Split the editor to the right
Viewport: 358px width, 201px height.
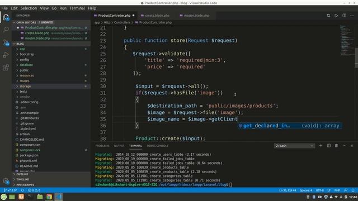point(345,16)
